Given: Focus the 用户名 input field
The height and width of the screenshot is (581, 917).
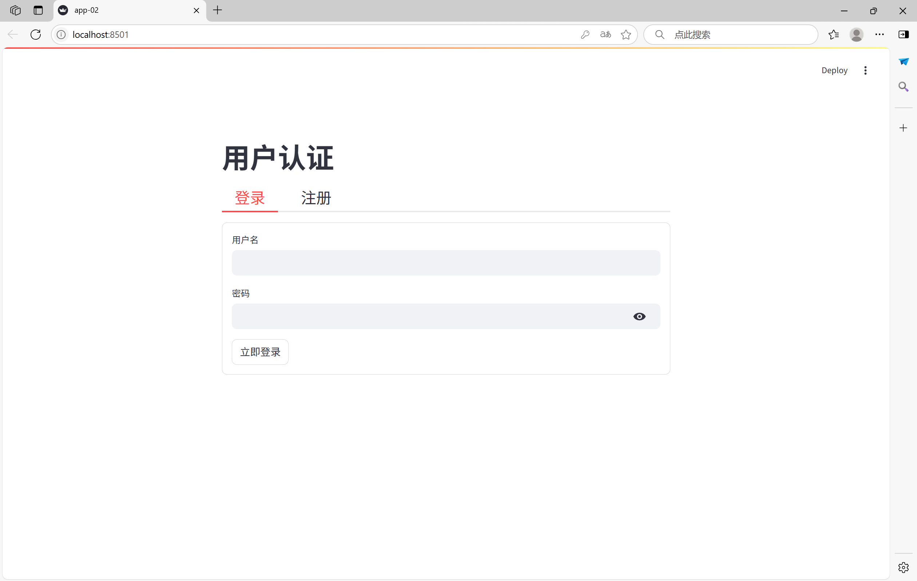Looking at the screenshot, I should (445, 263).
